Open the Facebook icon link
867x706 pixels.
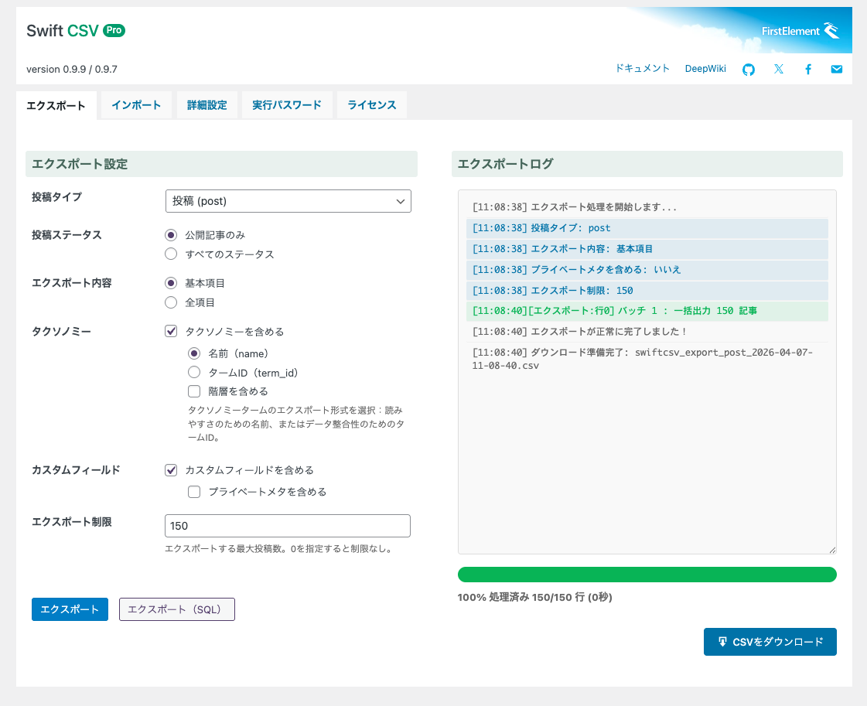coord(808,70)
